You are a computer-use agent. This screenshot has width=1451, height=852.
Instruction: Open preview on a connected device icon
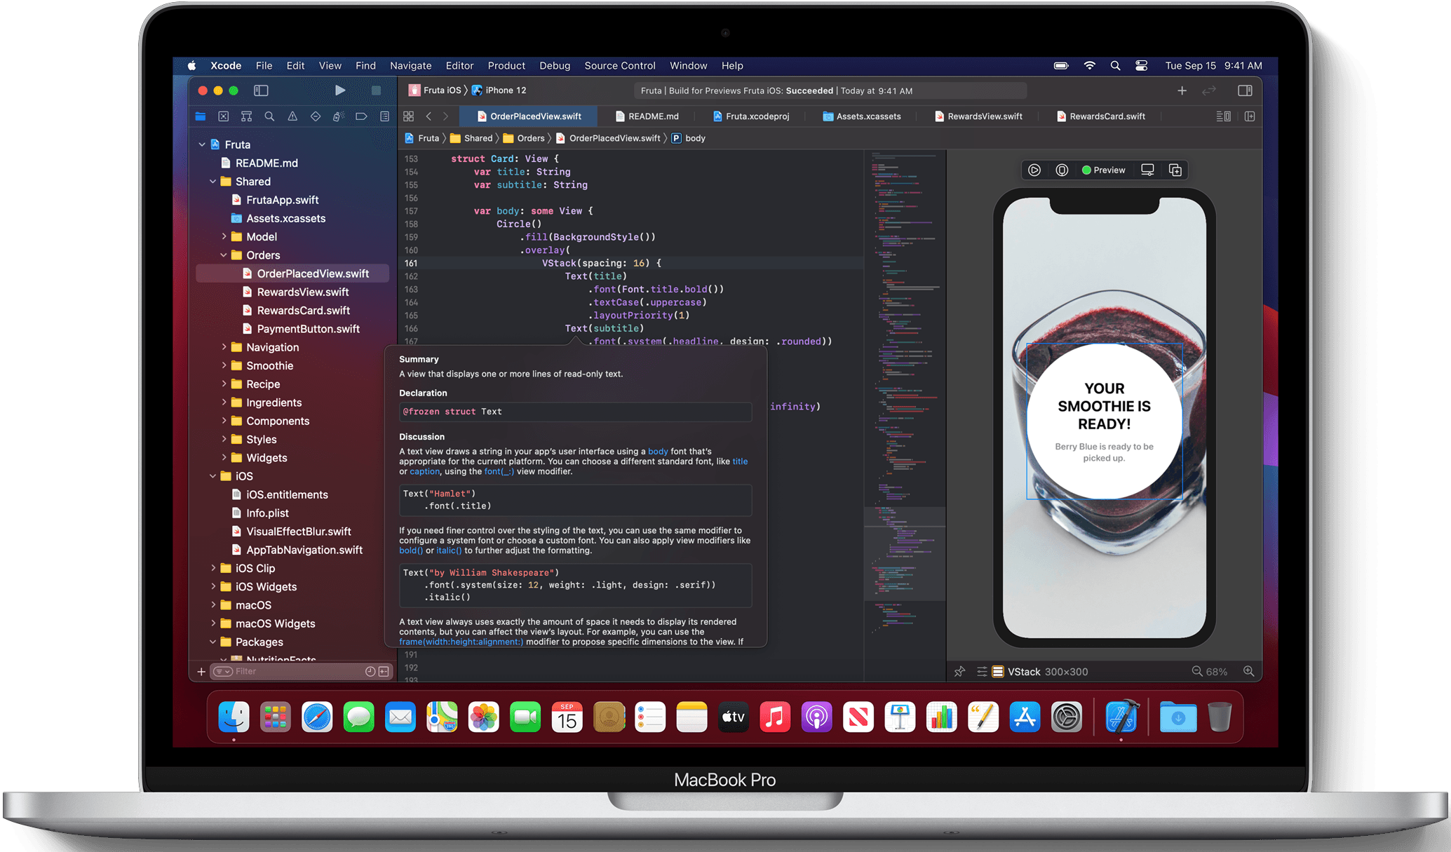coord(1147,170)
